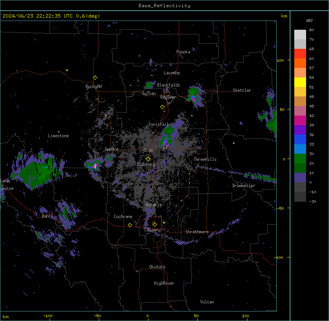Click the asterisk marker above Limestone
This screenshot has height=321, width=329.
(x=58, y=132)
